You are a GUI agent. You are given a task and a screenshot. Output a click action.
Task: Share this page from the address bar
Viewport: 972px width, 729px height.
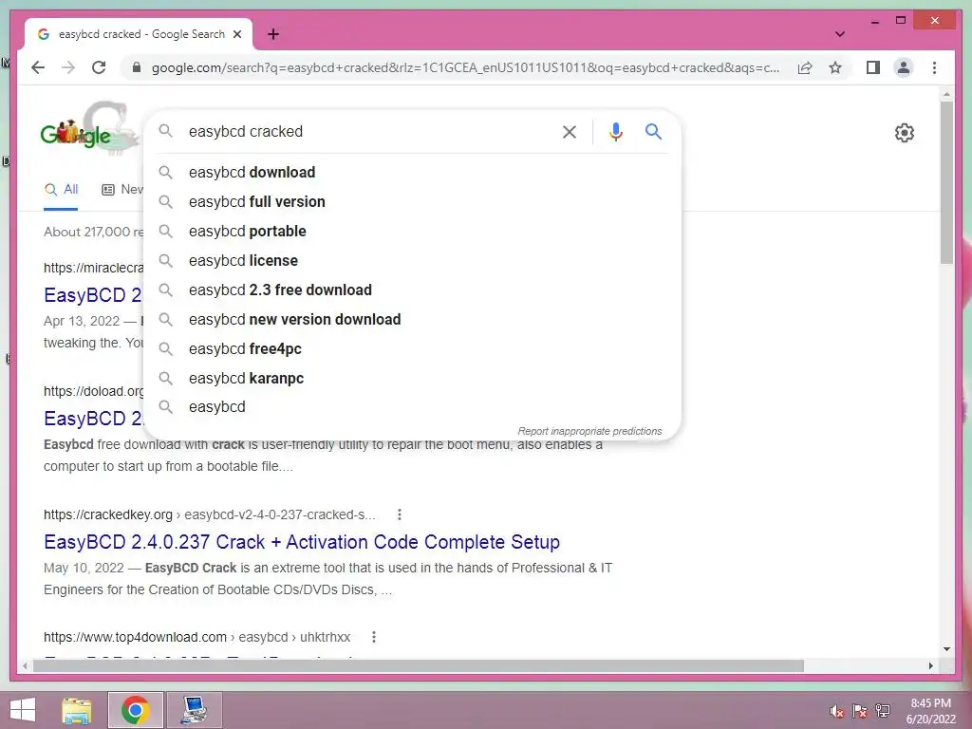coord(805,67)
